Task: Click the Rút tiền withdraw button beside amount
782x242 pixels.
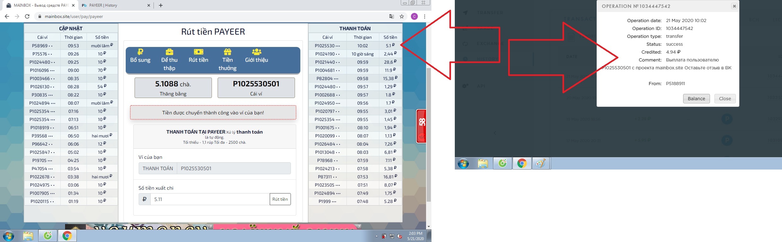Action: (x=280, y=199)
